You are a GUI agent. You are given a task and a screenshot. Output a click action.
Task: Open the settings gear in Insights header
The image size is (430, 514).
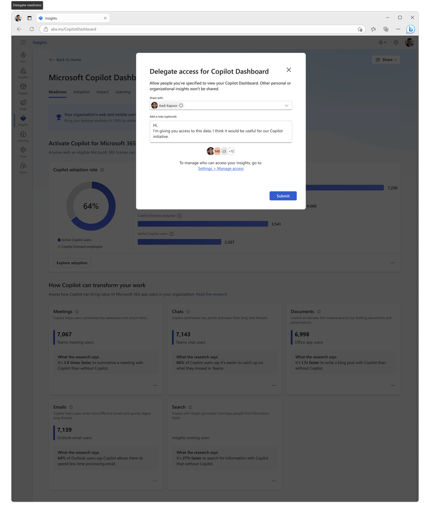[396, 42]
